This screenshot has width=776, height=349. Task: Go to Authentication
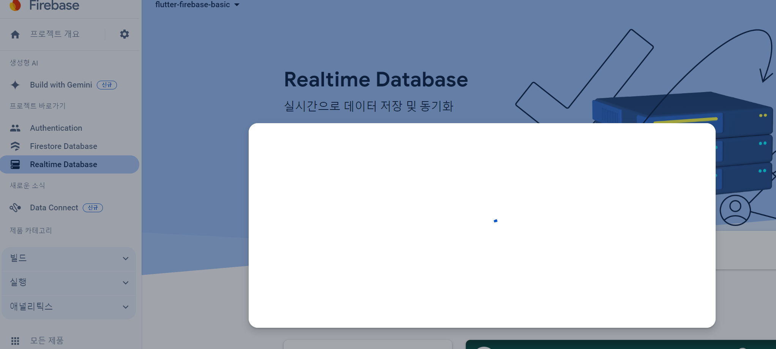56,128
